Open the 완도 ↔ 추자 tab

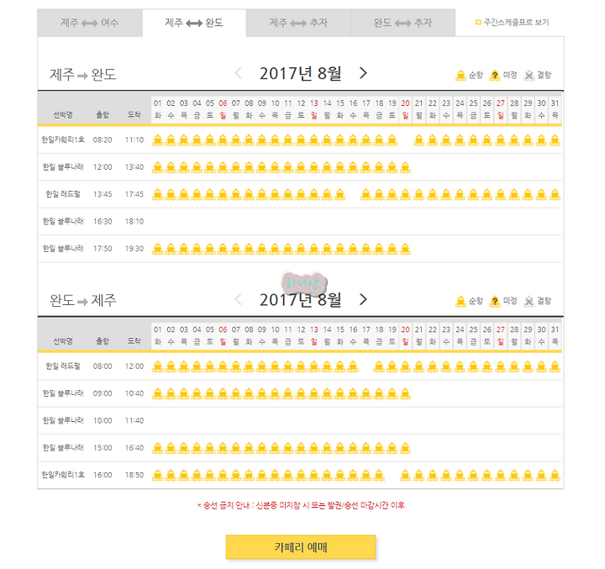click(402, 23)
